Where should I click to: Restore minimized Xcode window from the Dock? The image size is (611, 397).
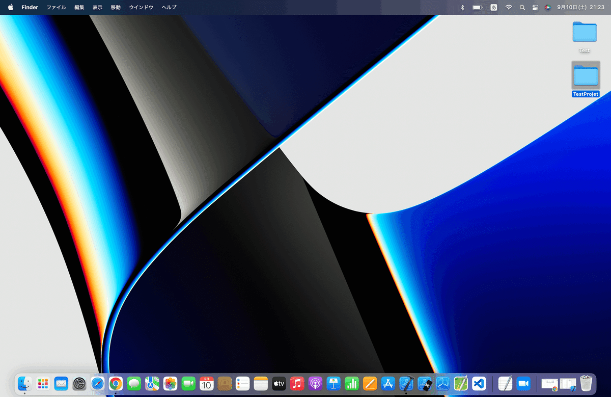coord(568,384)
